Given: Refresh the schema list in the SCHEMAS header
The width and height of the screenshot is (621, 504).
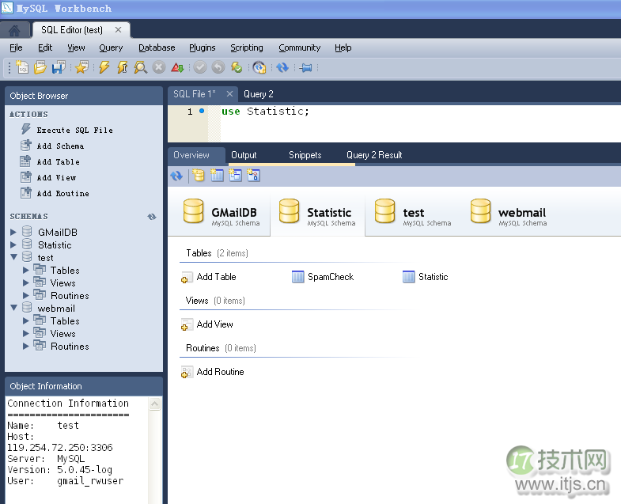Looking at the screenshot, I should pos(152,217).
